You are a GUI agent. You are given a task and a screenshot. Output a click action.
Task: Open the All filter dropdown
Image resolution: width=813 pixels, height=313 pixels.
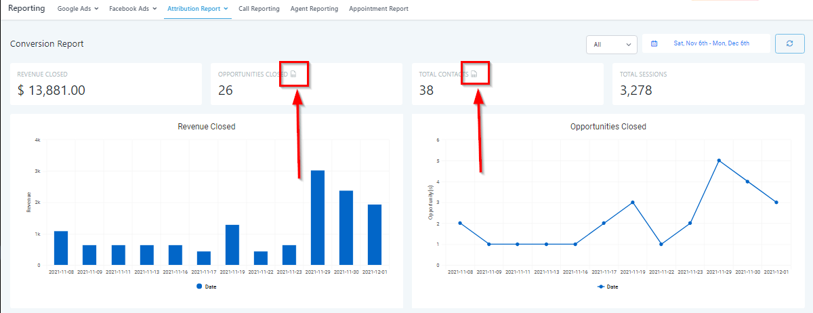coord(611,44)
